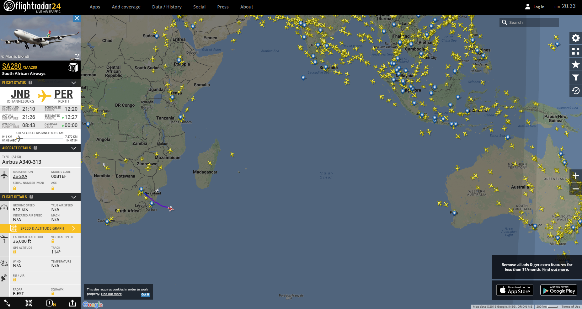The width and height of the screenshot is (582, 309).
Task: Open the flight filter funnel icon
Action: pyautogui.click(x=575, y=77)
